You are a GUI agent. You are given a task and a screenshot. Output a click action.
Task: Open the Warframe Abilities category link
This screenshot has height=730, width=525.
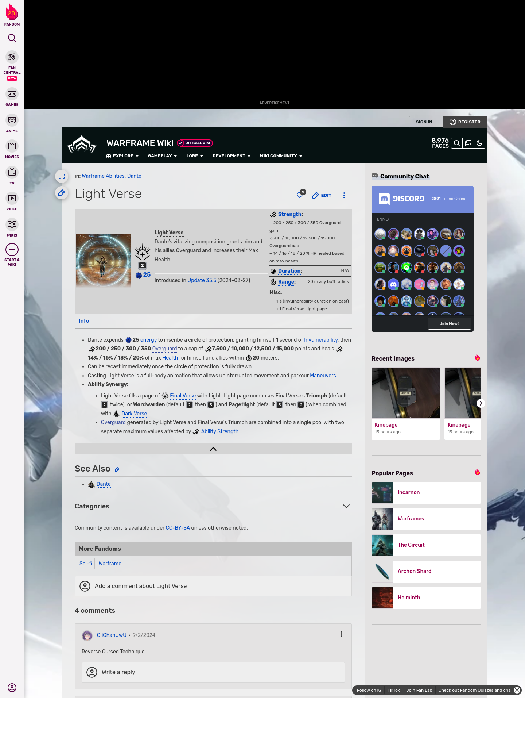103,176
